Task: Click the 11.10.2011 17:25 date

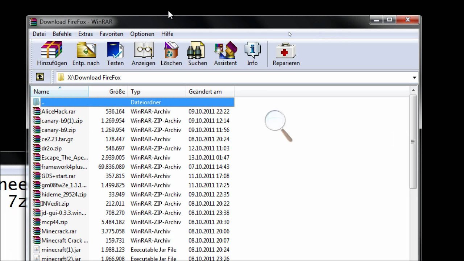Action: click(x=209, y=185)
